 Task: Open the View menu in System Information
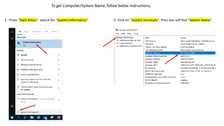pyautogui.click(x=129, y=34)
